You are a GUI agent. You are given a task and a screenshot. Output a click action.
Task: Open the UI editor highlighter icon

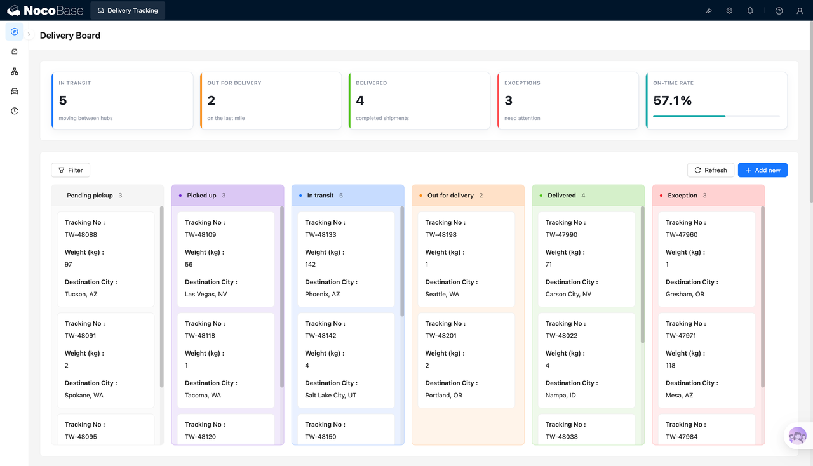pos(709,11)
